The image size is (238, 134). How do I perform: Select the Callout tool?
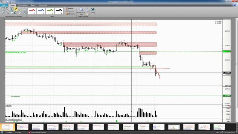point(3,13)
